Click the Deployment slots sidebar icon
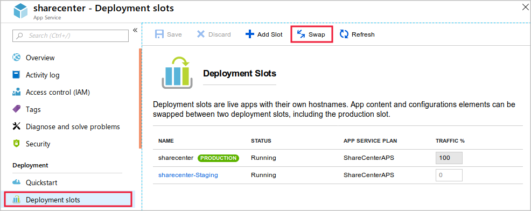 [x=16, y=200]
